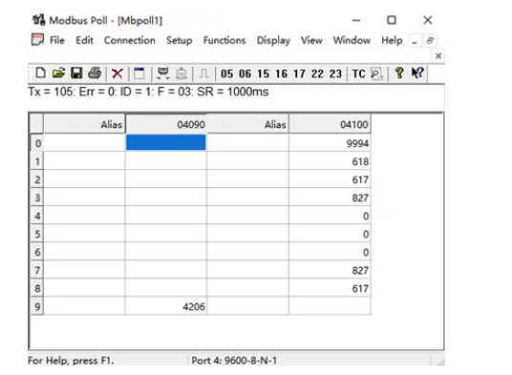Select the 617 cell in row 2
Image resolution: width=512 pixels, height=375 pixels.
pos(330,179)
